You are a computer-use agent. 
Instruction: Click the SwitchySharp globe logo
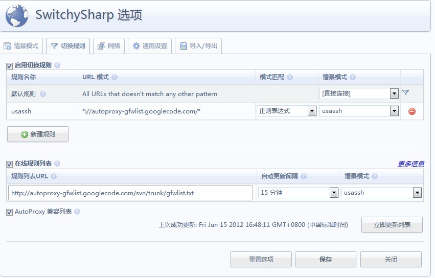pyautogui.click(x=17, y=16)
